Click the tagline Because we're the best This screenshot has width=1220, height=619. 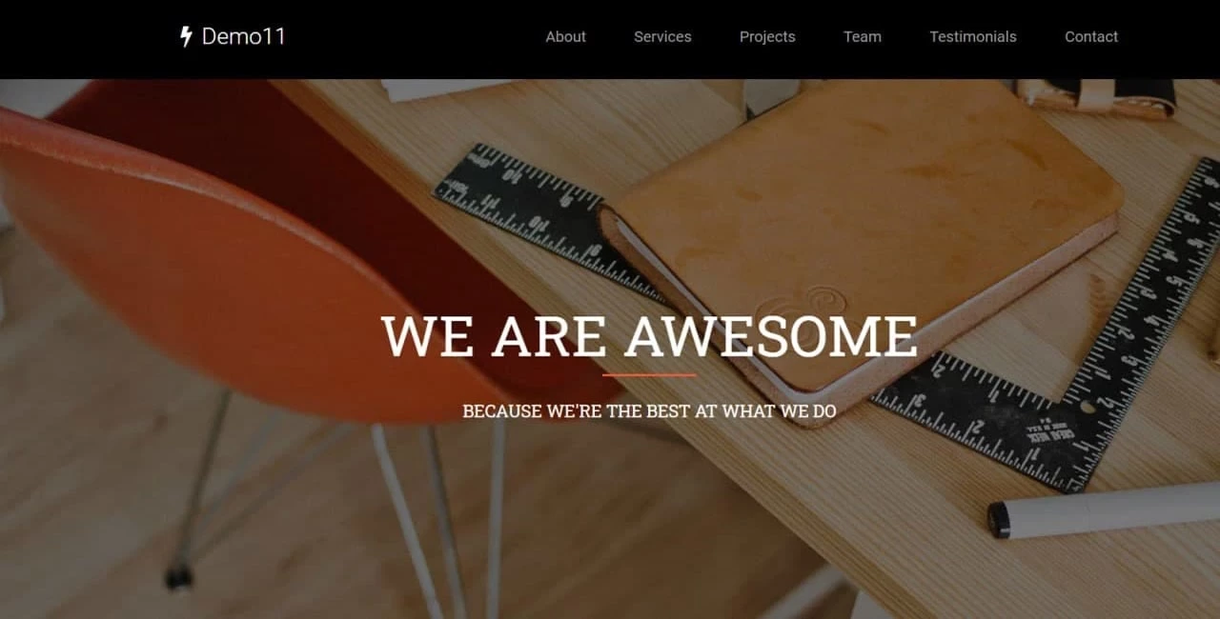649,411
